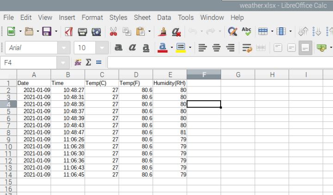Click Clear Direct Formatting icon
The image size is (333, 195).
pos(176,31)
